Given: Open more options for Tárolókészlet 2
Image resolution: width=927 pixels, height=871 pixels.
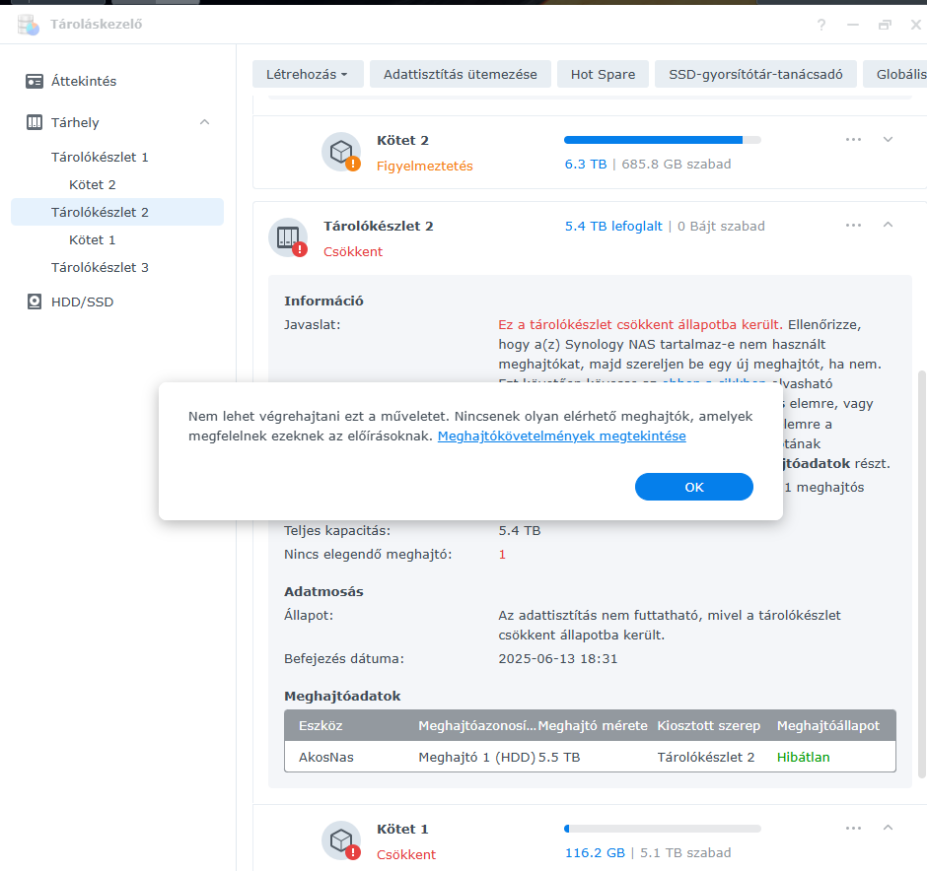Looking at the screenshot, I should [x=853, y=225].
